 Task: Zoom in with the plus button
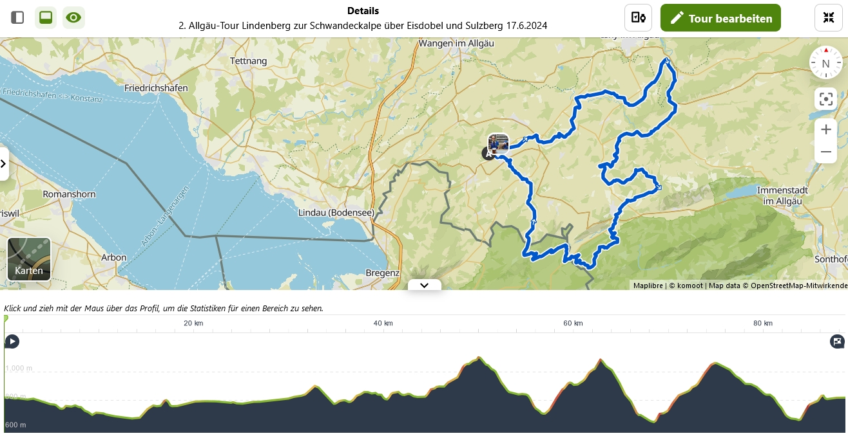(825, 129)
